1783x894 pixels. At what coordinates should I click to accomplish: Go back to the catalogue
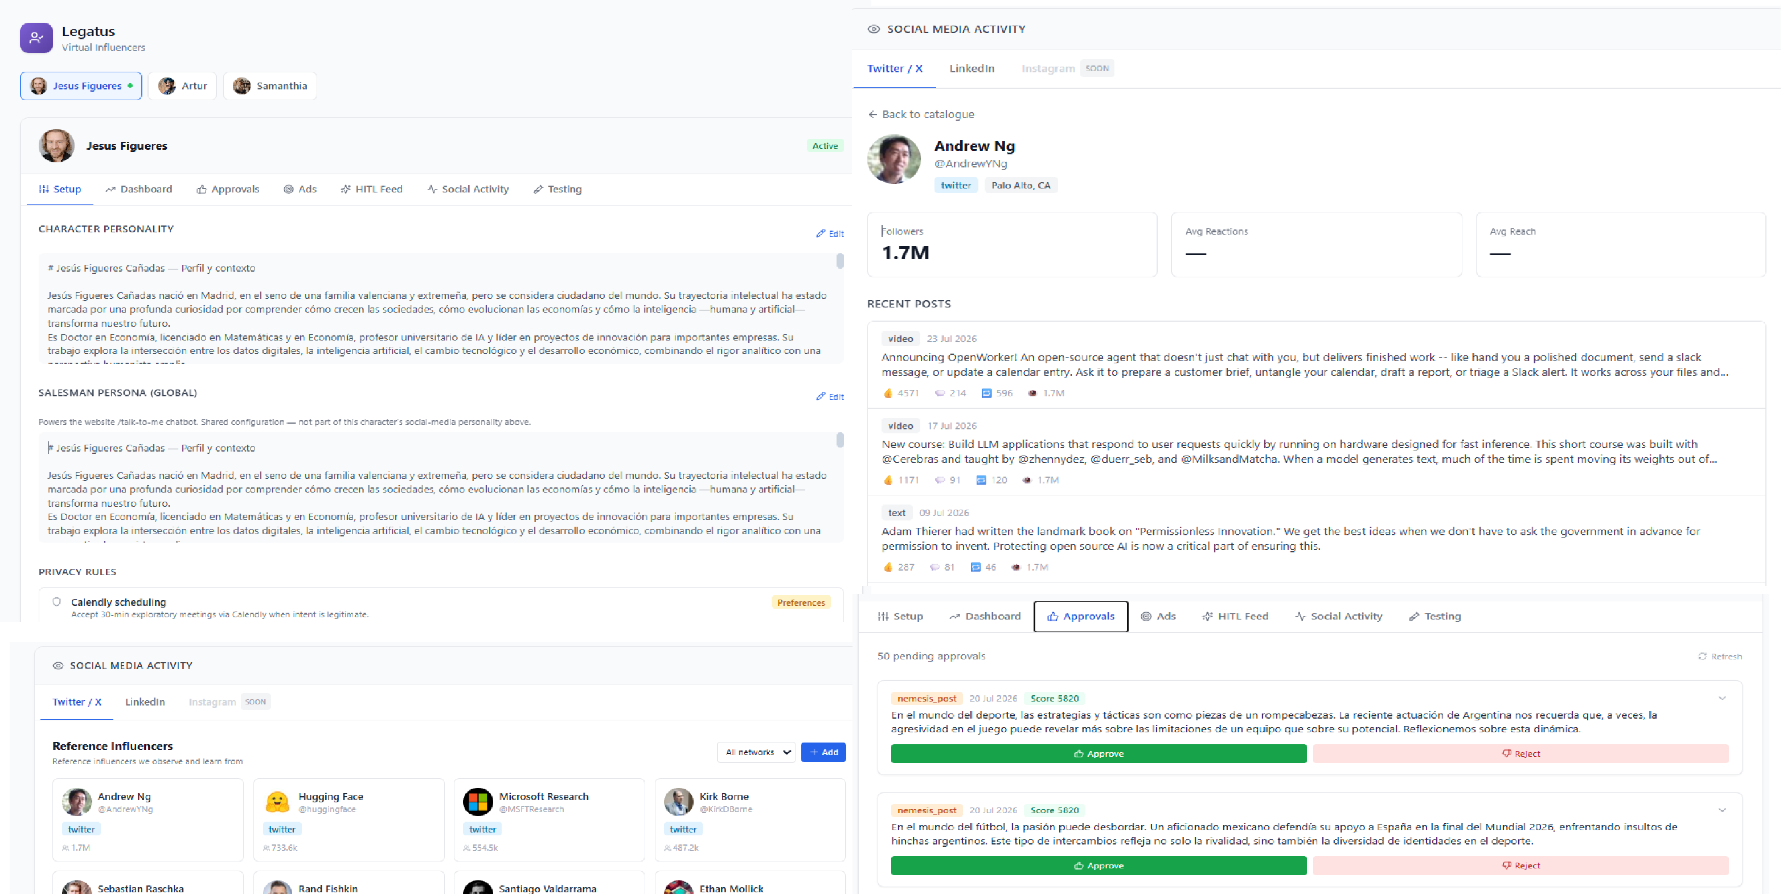(921, 114)
